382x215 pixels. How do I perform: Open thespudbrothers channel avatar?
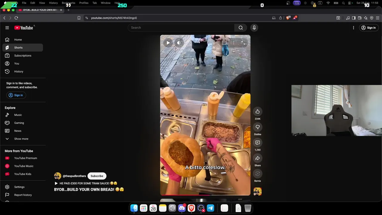coord(58,176)
